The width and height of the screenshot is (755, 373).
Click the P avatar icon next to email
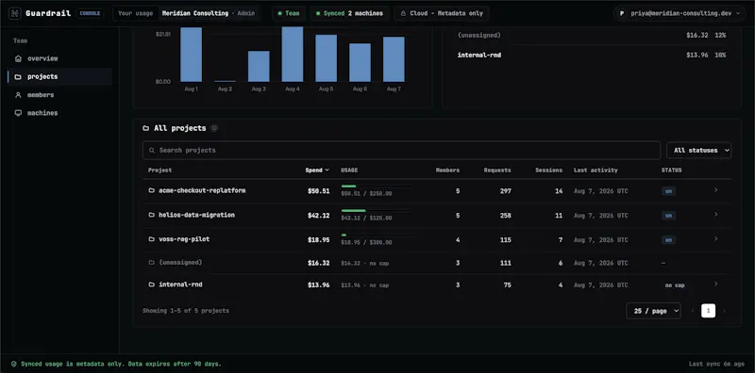(622, 13)
